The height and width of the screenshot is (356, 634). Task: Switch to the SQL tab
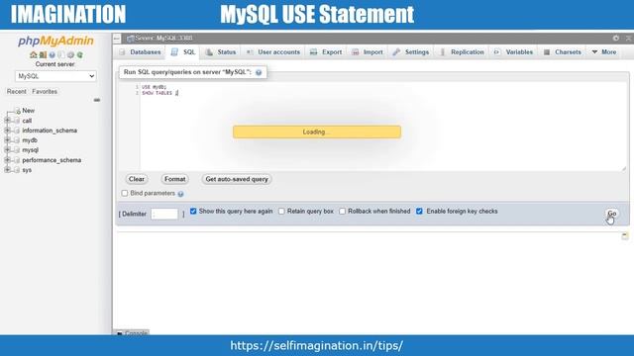[183, 52]
